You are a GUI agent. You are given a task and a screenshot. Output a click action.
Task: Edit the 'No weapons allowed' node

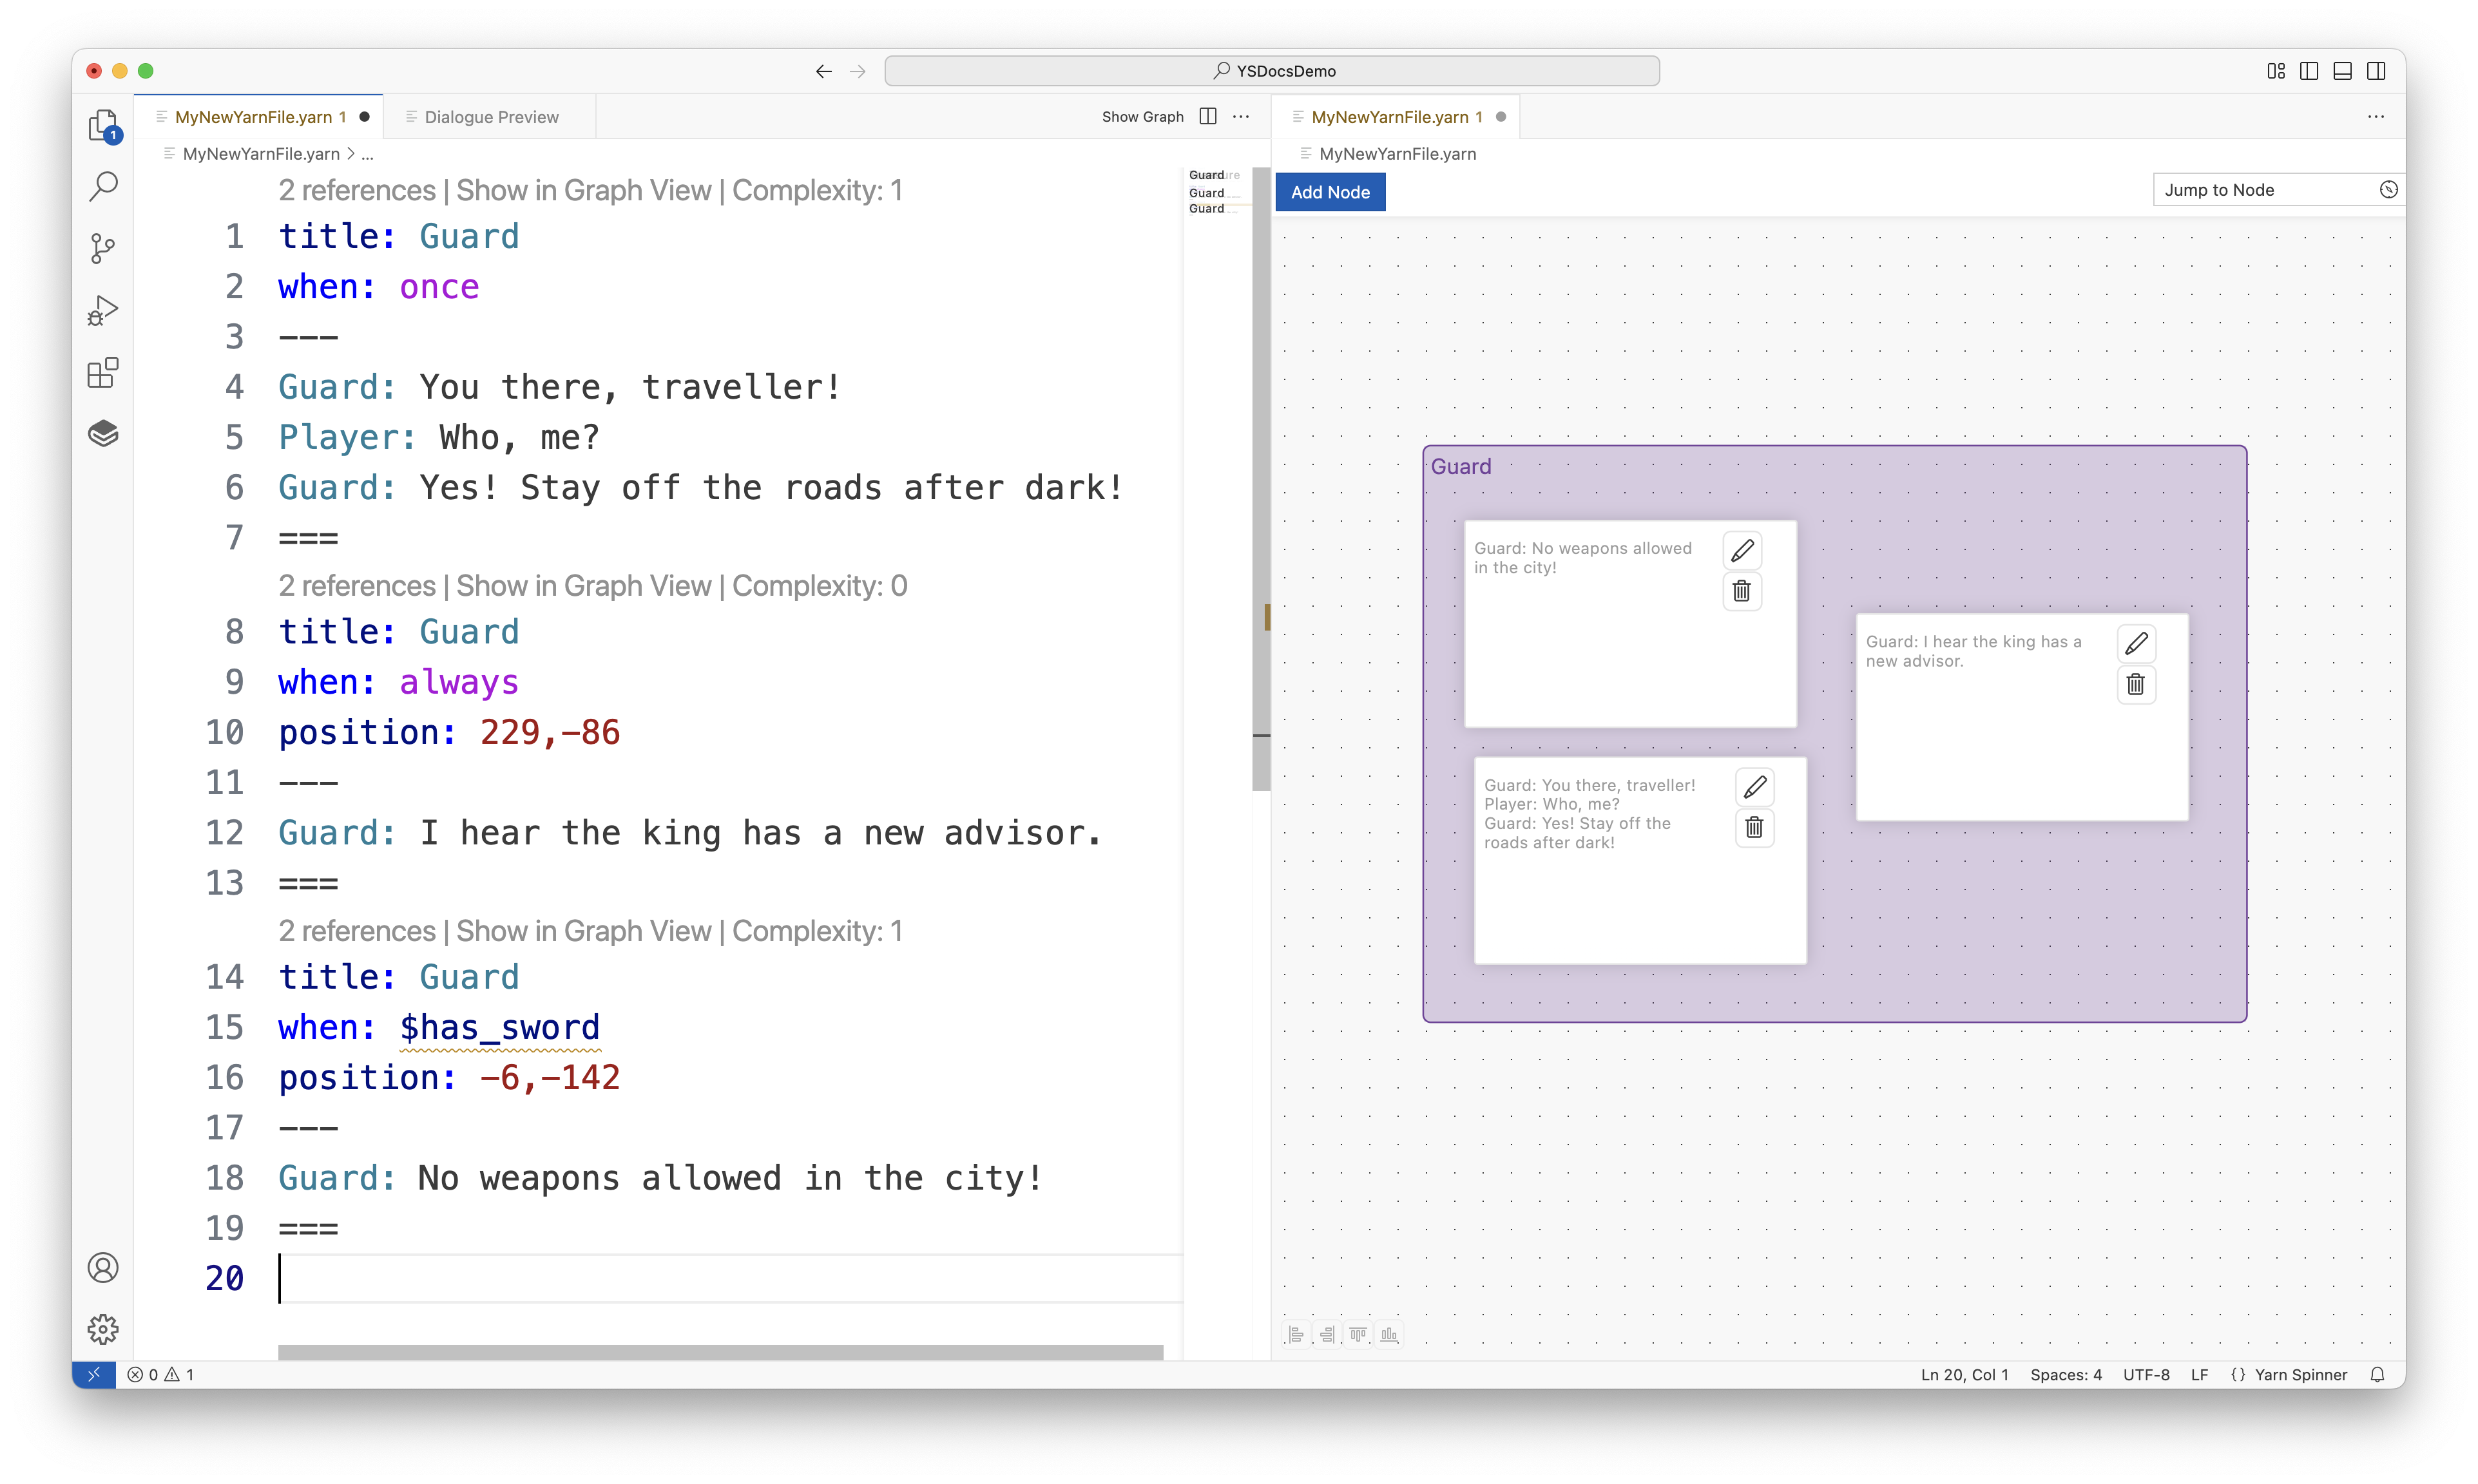point(1742,551)
